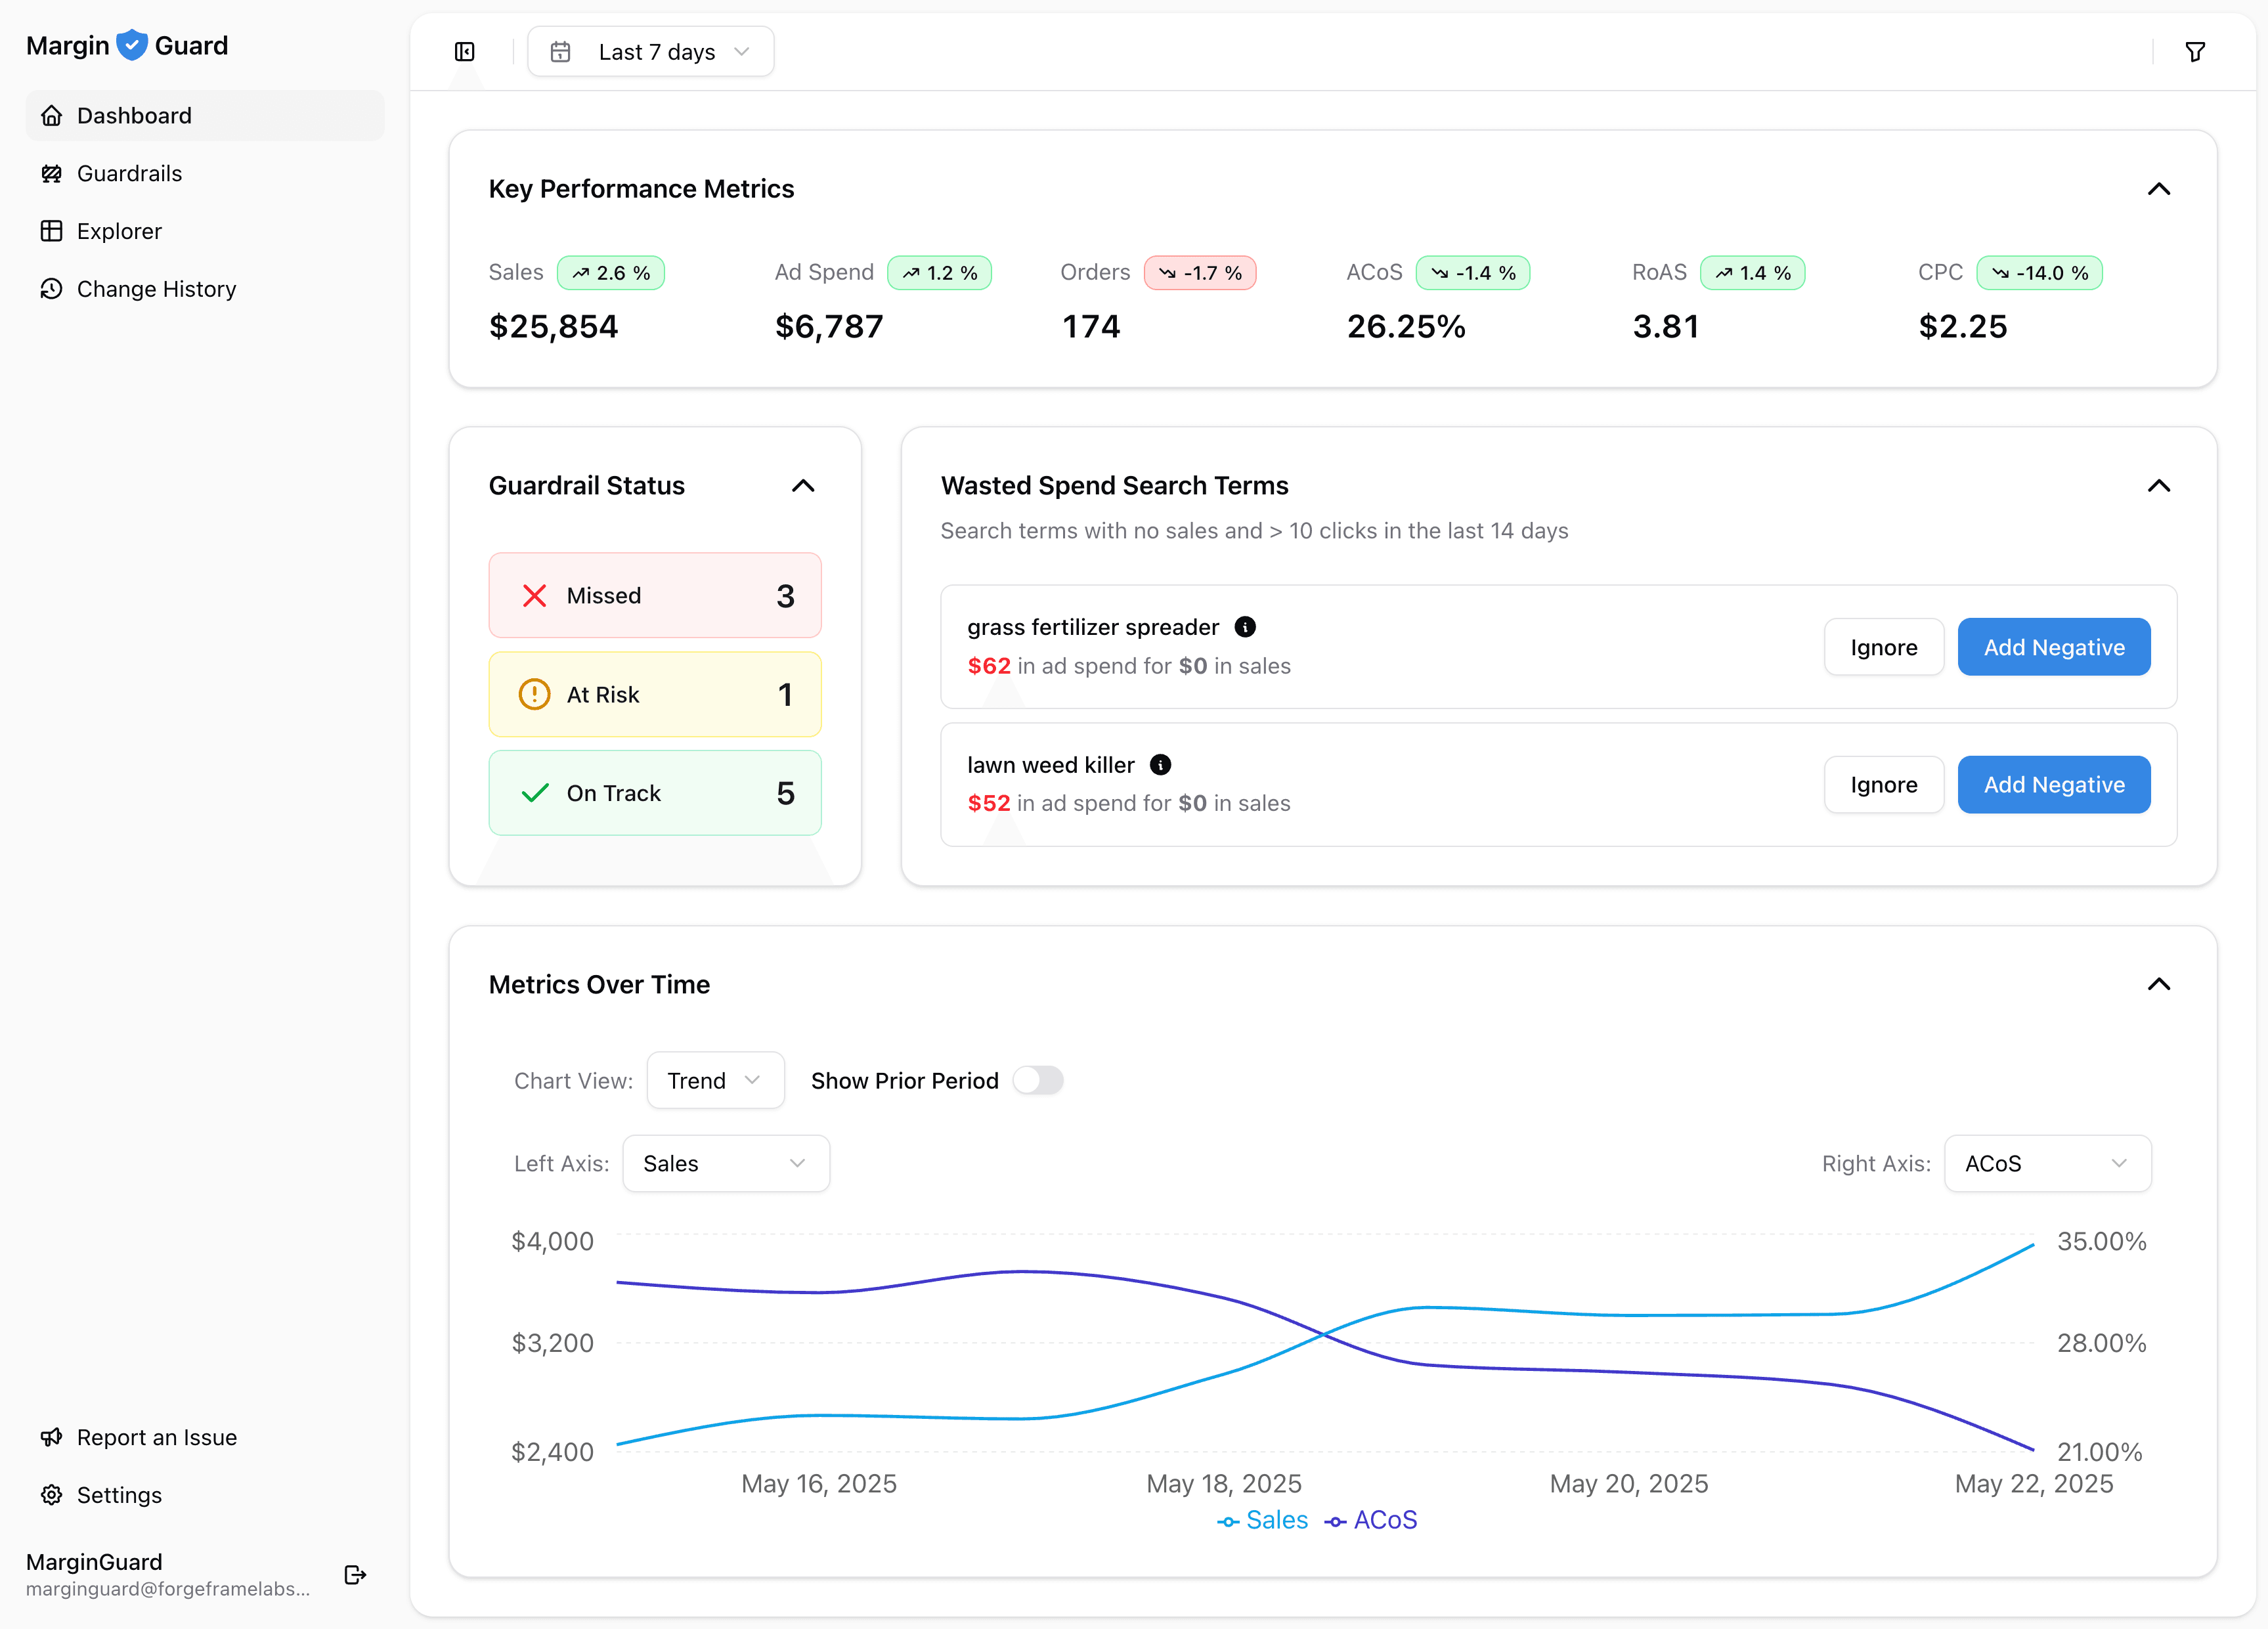Click the info icon next to grass fertilizer spreader
The width and height of the screenshot is (2268, 1629).
[x=1245, y=627]
